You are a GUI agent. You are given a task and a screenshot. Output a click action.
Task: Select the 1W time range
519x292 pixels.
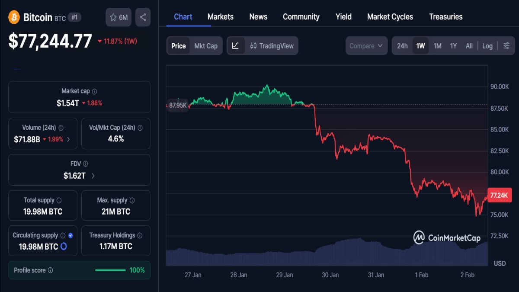420,46
